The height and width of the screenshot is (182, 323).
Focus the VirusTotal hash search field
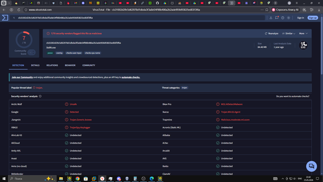[138, 18]
